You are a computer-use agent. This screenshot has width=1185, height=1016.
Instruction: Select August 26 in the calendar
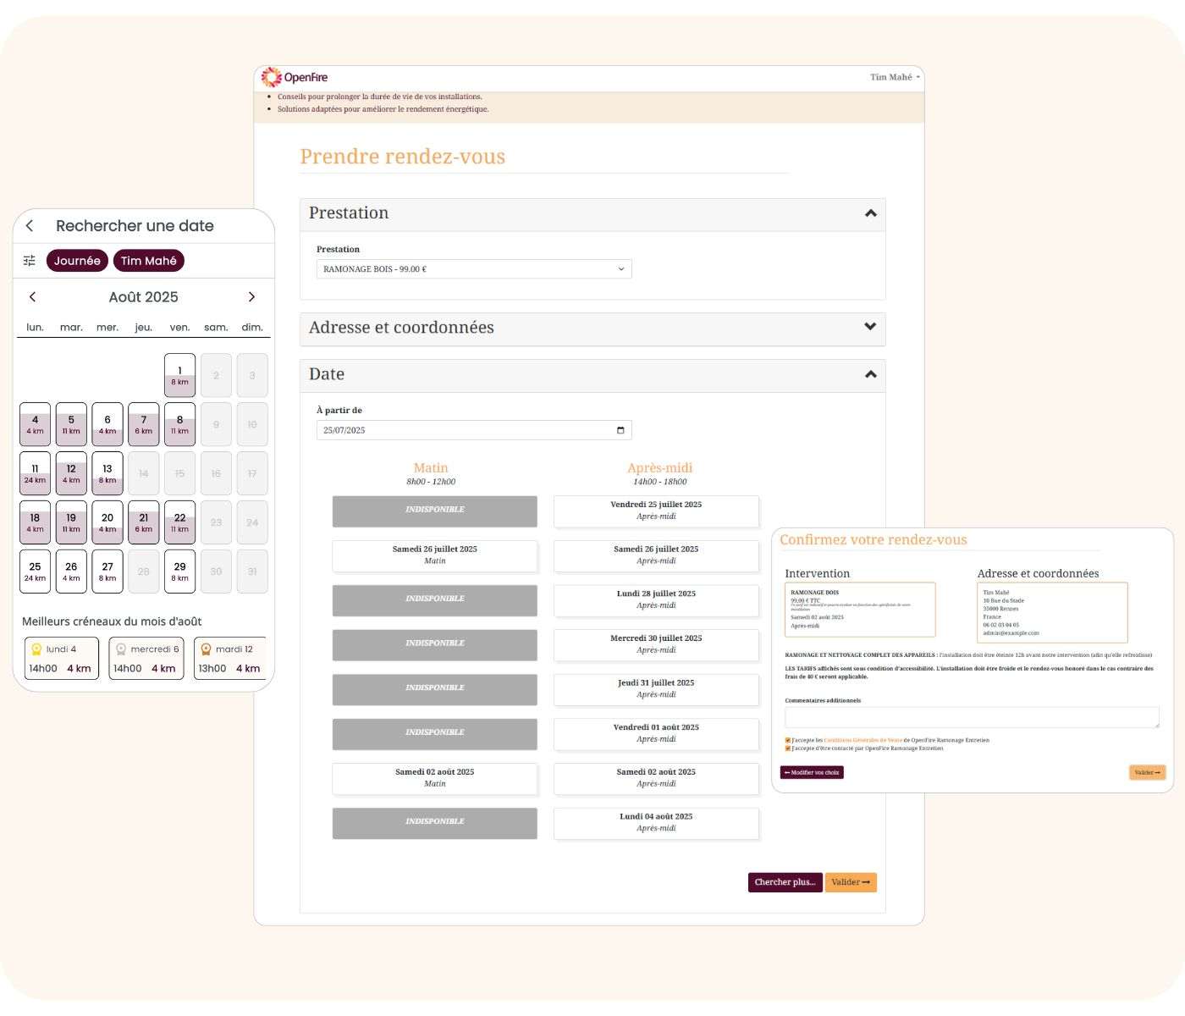tap(71, 572)
